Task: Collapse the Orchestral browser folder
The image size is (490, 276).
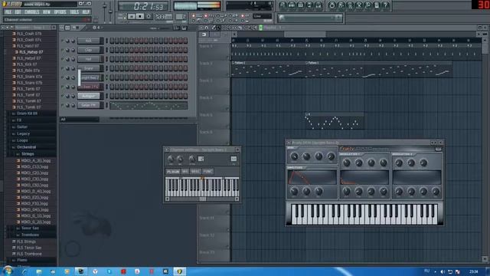Action: click(x=26, y=147)
